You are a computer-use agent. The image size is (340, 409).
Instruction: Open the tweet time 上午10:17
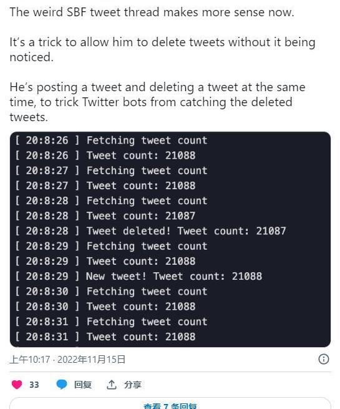coord(30,360)
